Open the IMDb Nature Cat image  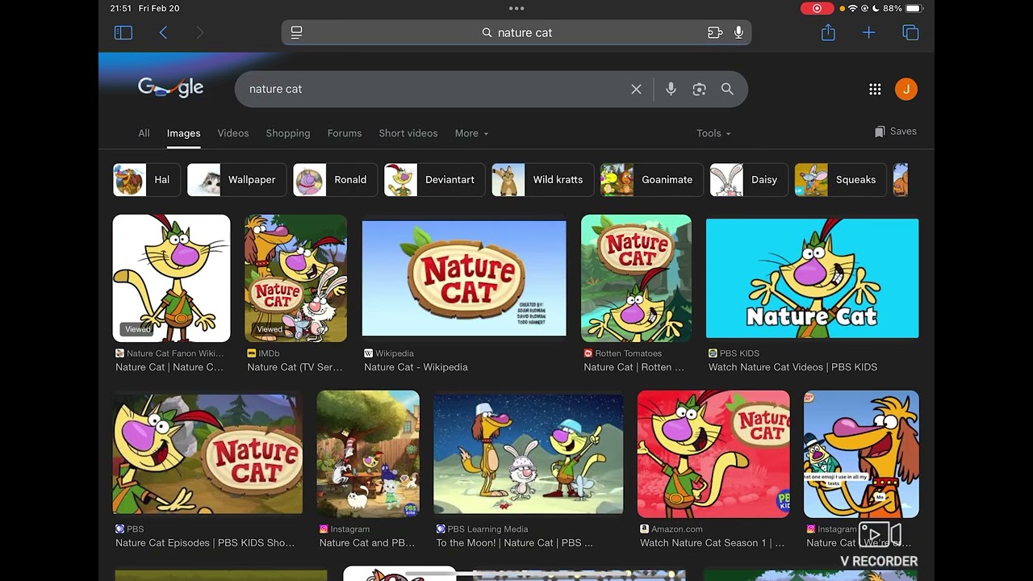click(296, 278)
